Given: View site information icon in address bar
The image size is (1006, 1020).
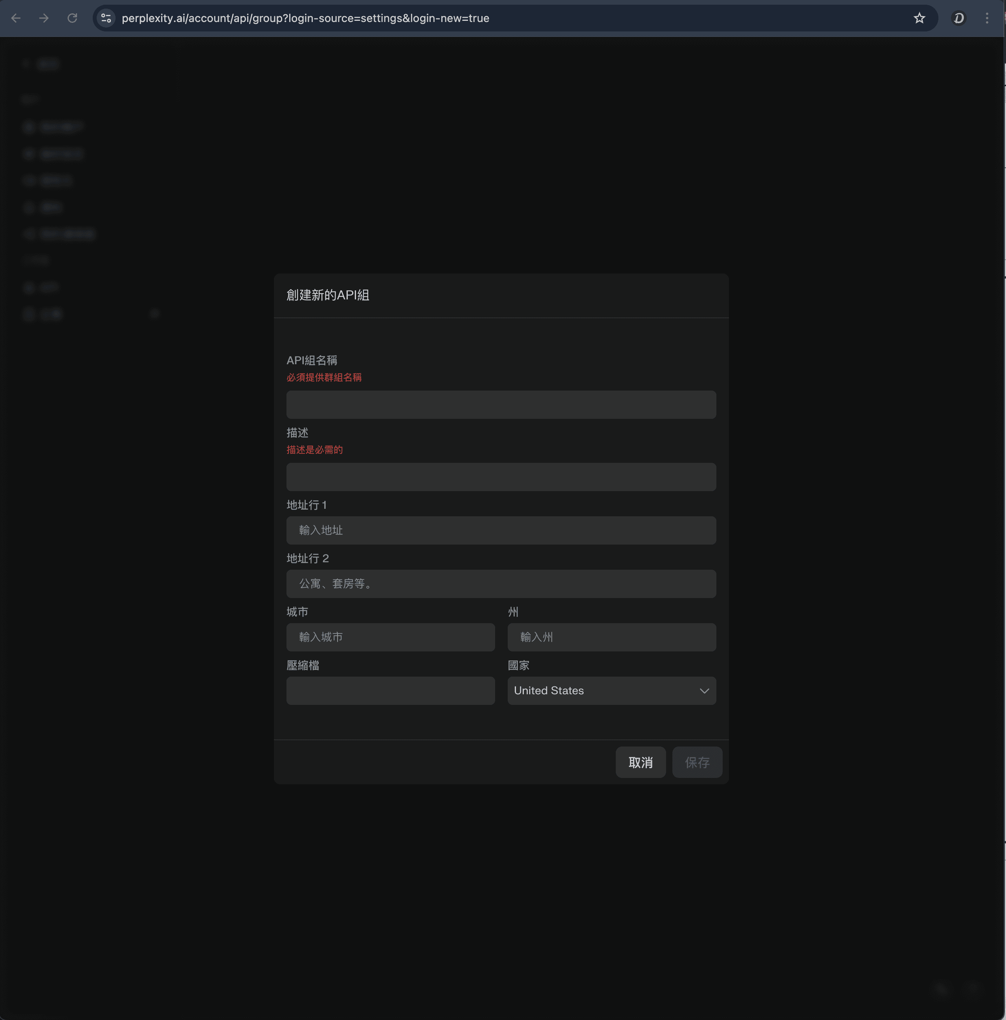Looking at the screenshot, I should pos(106,18).
